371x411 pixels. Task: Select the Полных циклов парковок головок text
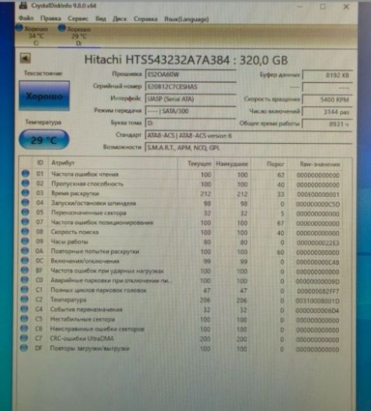(98, 290)
